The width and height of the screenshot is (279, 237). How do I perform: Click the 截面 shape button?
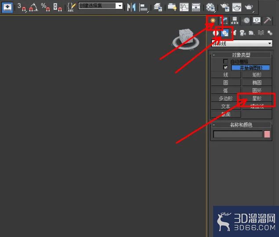tap(226, 114)
